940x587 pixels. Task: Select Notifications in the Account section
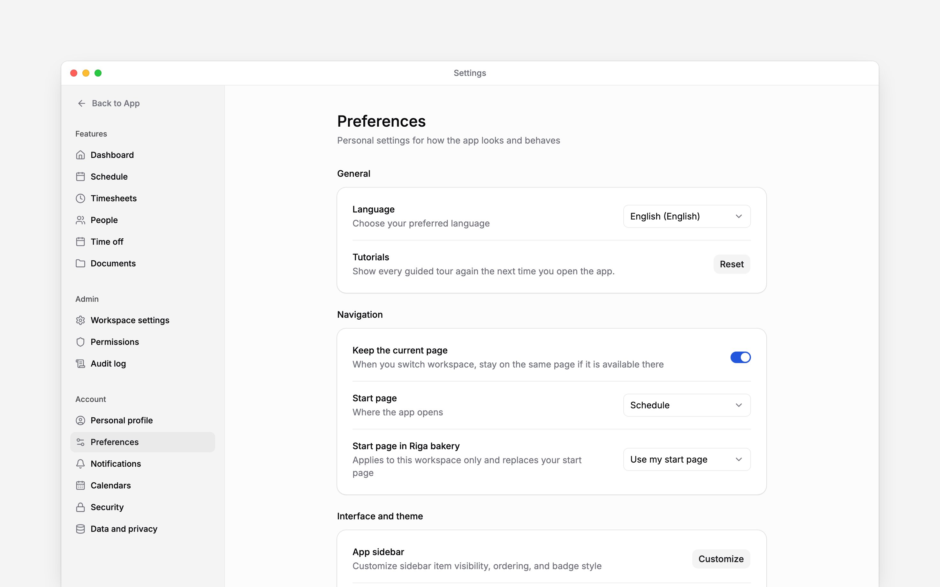[x=142, y=464]
